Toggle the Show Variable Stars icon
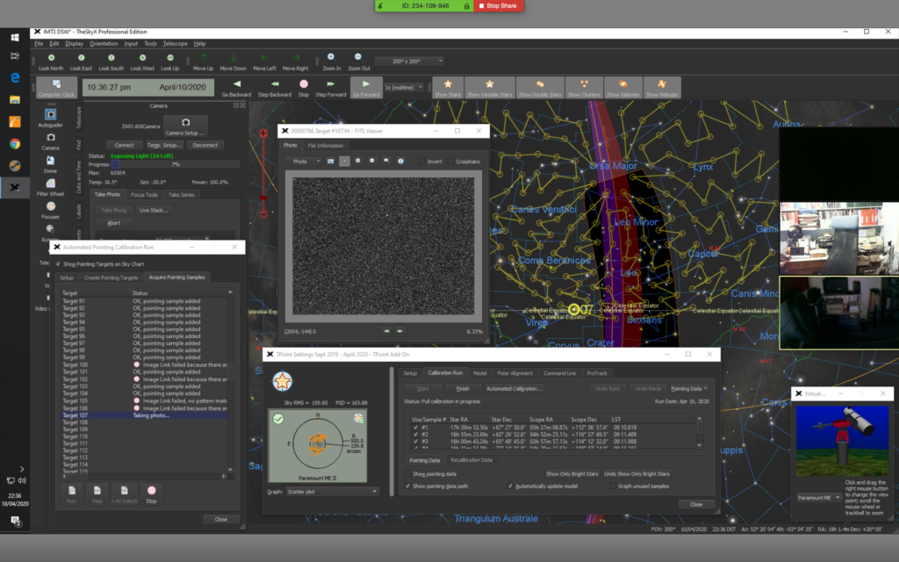This screenshot has height=562, width=899. tap(490, 88)
